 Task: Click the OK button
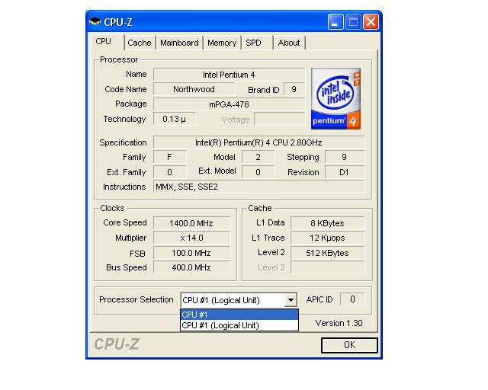point(349,345)
